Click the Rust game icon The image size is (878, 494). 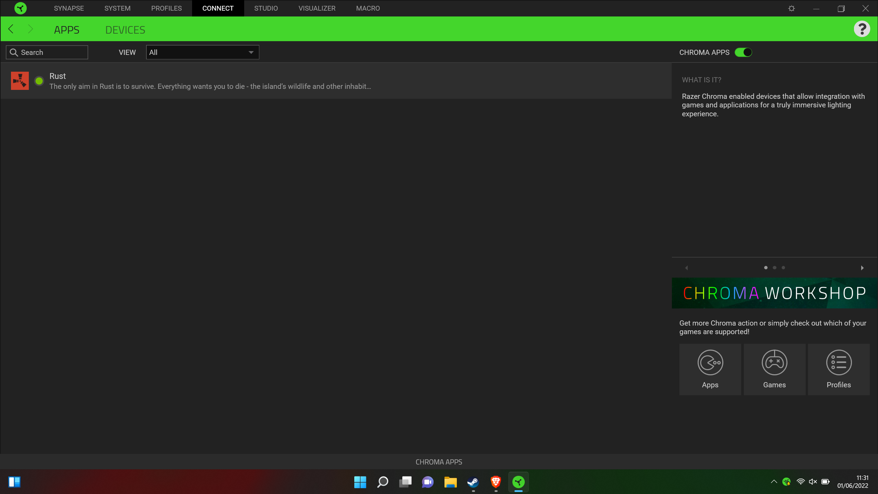point(20,81)
